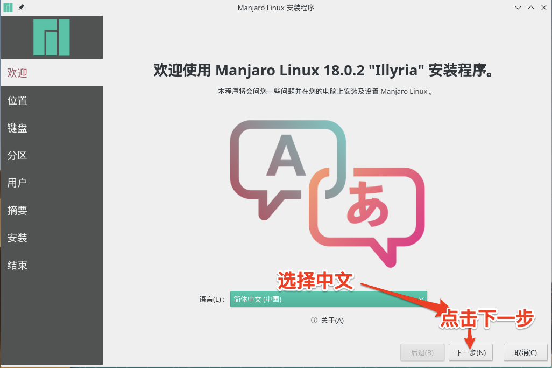Screen dimensions: 552x368
Task: Toggle the pin window icon
Action: (x=21, y=8)
